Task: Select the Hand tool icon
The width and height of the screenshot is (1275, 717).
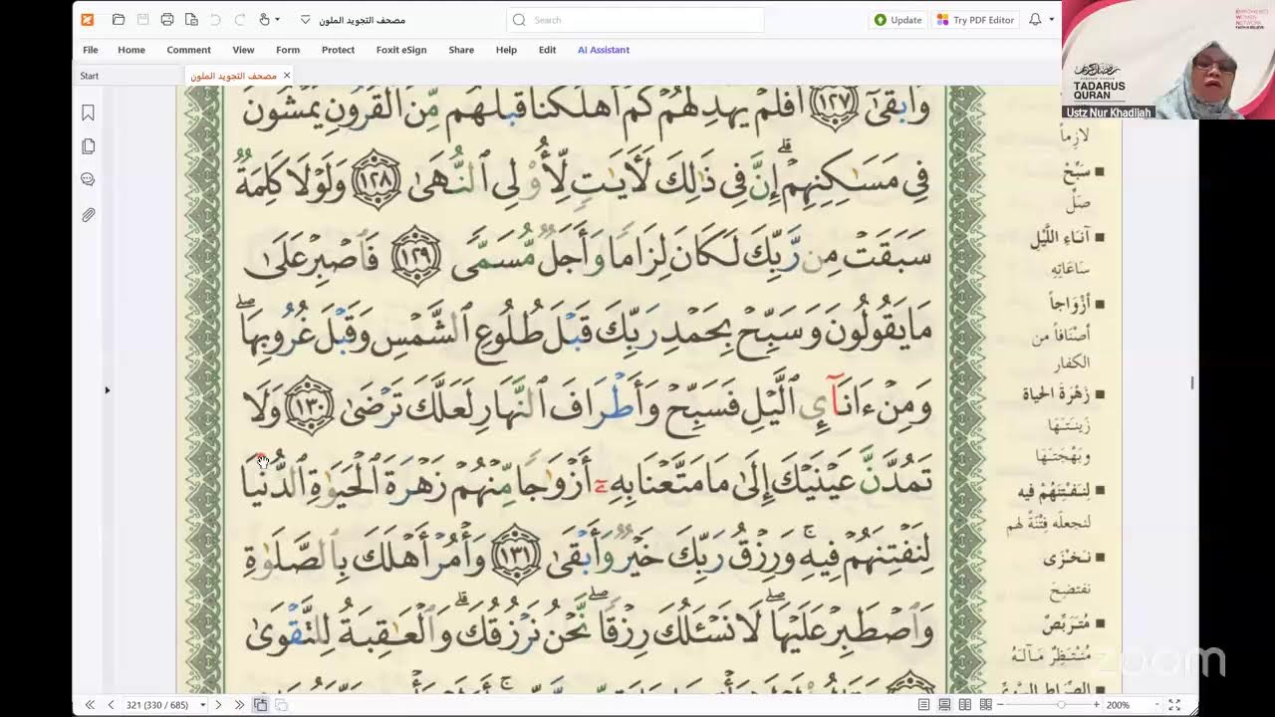Action: pos(264,19)
